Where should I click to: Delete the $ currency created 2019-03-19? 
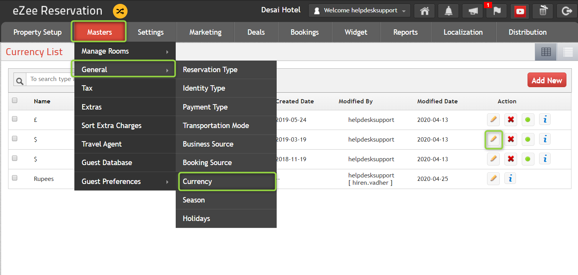(x=511, y=139)
